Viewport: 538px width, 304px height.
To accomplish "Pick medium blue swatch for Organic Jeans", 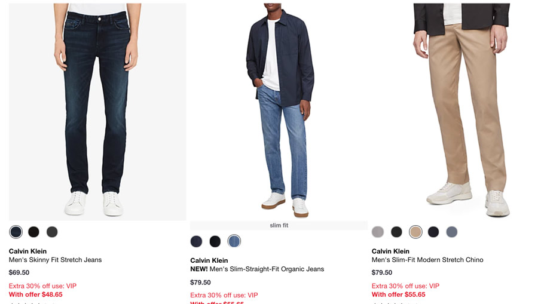I will click(234, 241).
